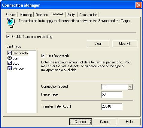Viewport: 143px width, 128px height.
Task: Open the Connection Speed dropdown arrow
Action: [x=130, y=87]
